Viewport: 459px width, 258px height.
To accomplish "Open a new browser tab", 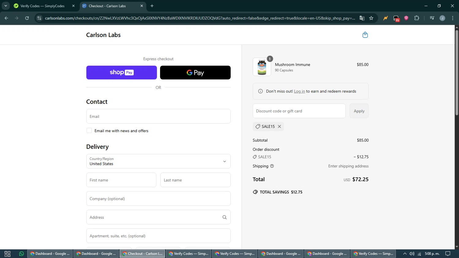I will [x=152, y=6].
